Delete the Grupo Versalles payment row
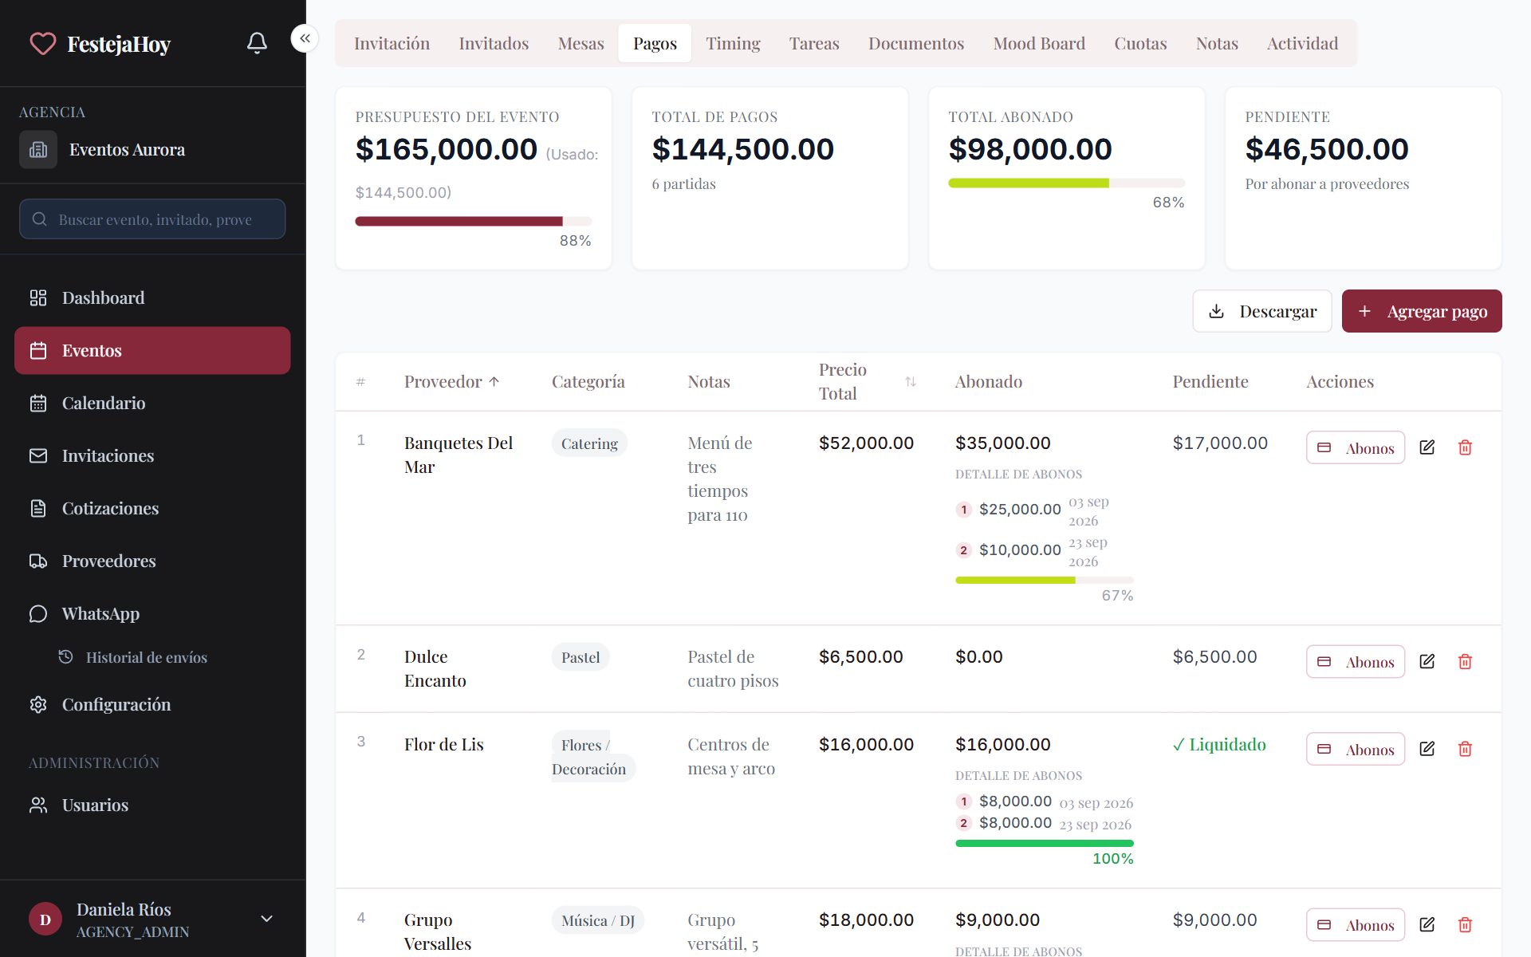The image size is (1531, 957). point(1465,924)
